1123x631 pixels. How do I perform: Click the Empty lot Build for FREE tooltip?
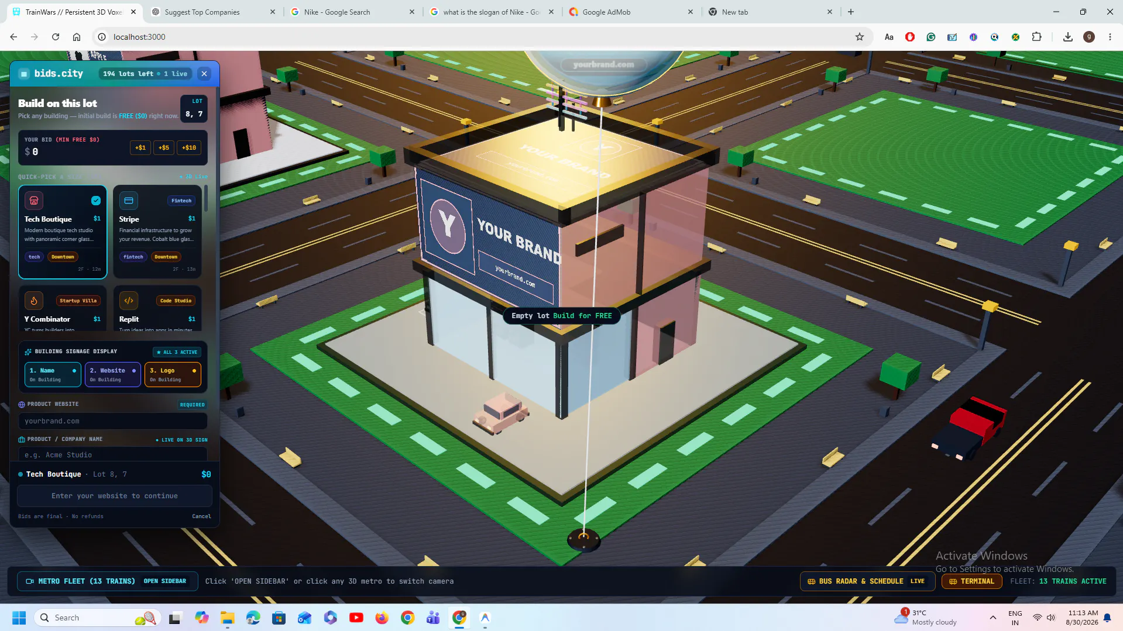point(561,316)
